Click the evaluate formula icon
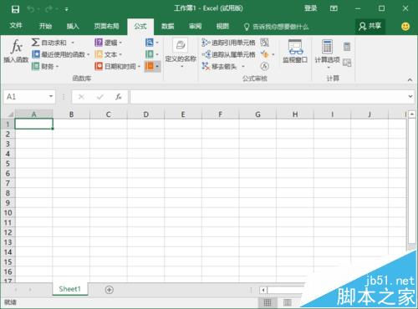The height and width of the screenshot is (309, 418). [x=264, y=66]
